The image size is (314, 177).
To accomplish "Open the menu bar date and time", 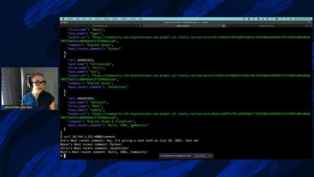I will pyautogui.click(x=302, y=19).
